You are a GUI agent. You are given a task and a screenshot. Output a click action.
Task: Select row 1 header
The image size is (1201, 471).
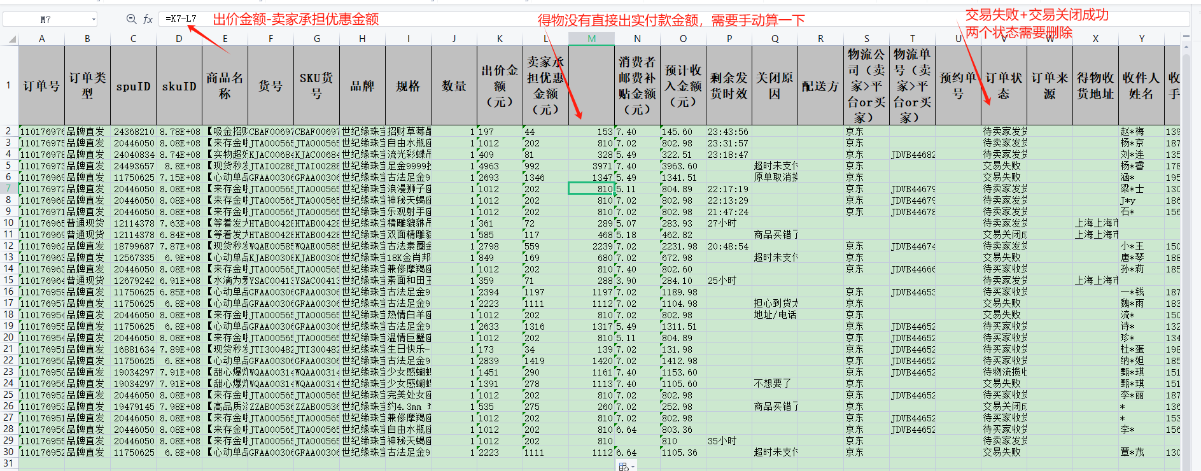click(x=9, y=85)
